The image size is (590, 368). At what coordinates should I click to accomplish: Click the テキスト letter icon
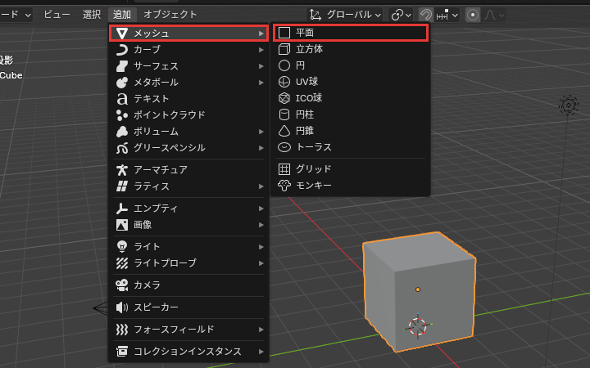(121, 99)
